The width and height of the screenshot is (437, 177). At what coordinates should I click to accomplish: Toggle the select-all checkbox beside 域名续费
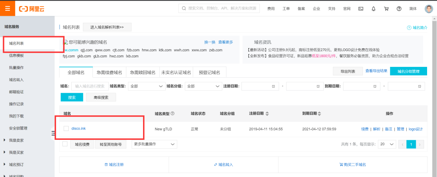[65, 144]
